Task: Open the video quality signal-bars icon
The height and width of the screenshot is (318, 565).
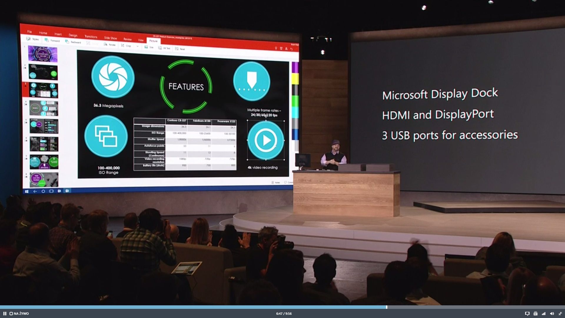Action: 544,314
